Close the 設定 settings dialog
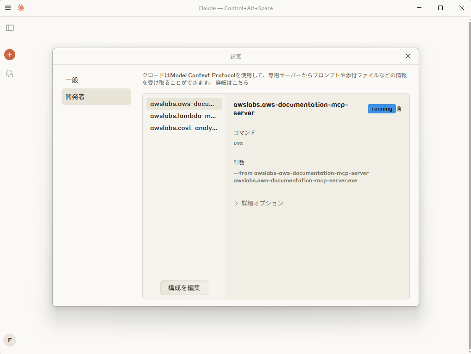 (x=408, y=56)
